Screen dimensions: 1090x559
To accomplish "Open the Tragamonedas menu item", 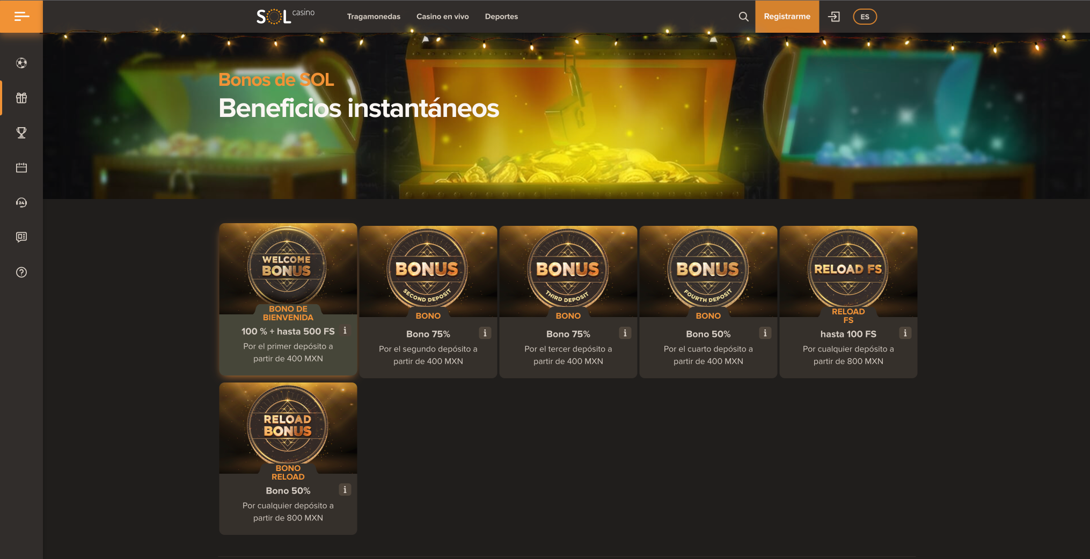I will pyautogui.click(x=374, y=17).
